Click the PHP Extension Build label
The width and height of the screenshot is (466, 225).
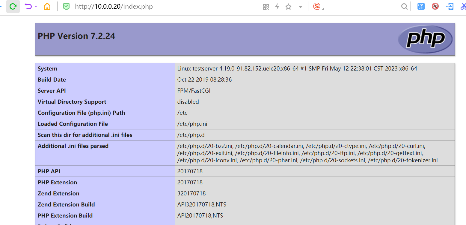coord(65,216)
